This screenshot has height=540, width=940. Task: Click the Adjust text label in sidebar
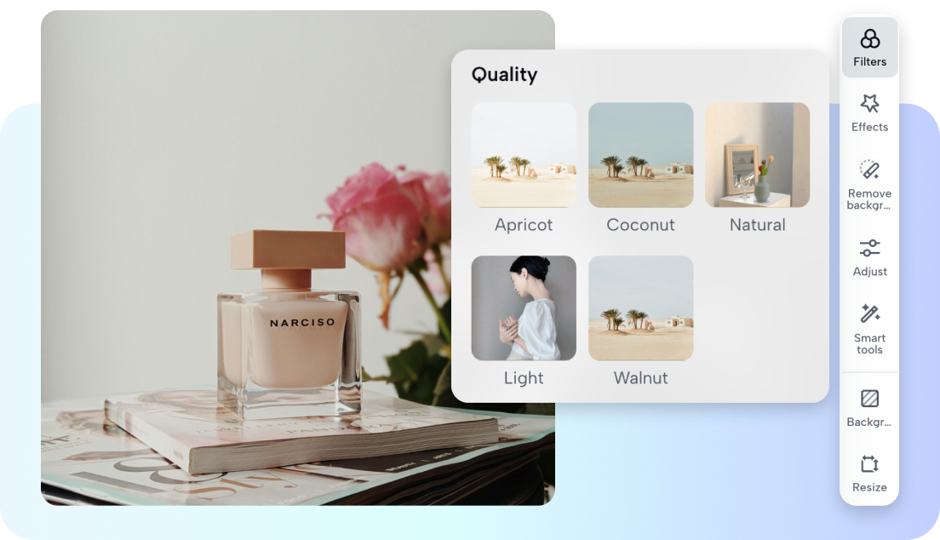(869, 272)
